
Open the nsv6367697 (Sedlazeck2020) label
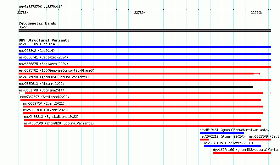coord(45,97)
